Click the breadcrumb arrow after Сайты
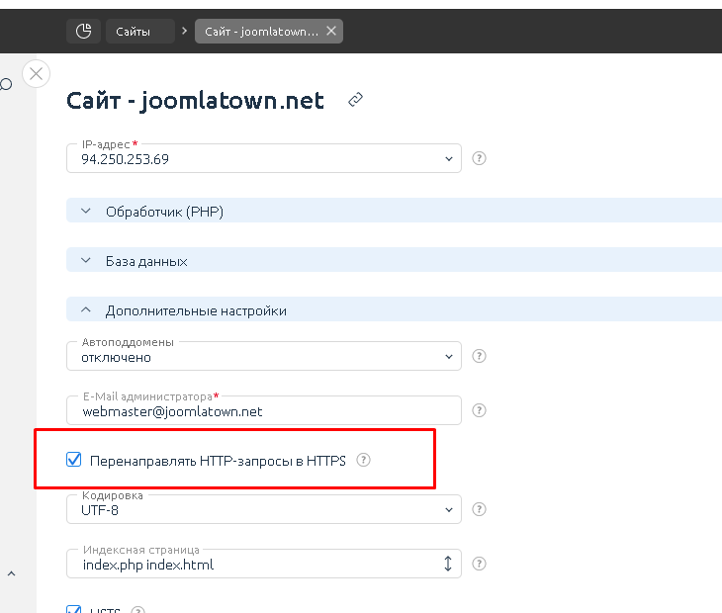Viewport: 722px width, 613px height. click(x=185, y=31)
